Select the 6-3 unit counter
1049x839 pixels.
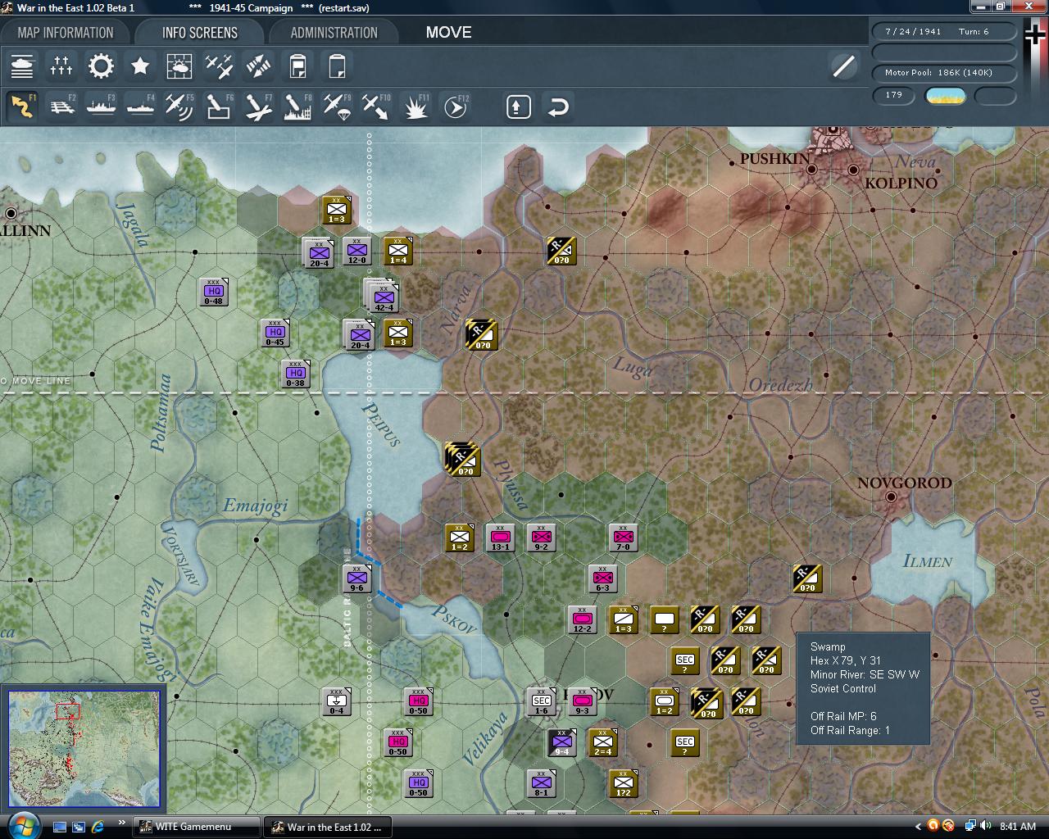pos(602,578)
